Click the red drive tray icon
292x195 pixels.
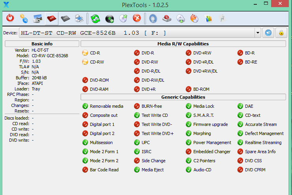click(x=167, y=19)
